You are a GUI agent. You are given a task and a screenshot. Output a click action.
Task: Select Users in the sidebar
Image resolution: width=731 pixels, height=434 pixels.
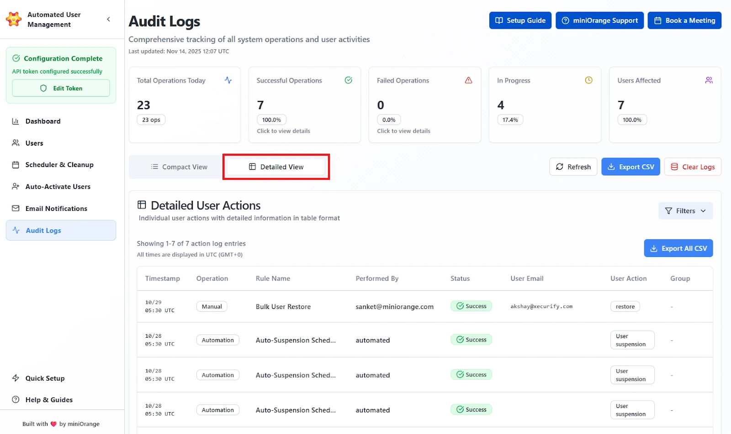[34, 143]
